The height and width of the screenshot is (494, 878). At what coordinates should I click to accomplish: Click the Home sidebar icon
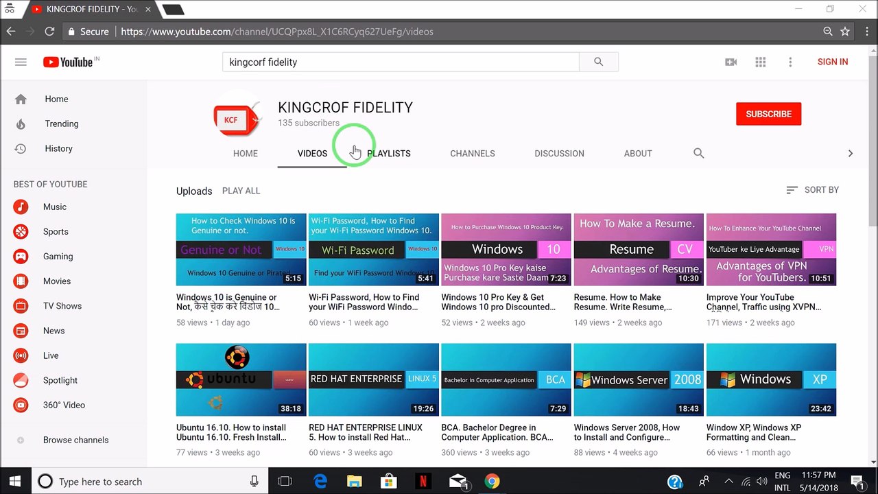click(21, 99)
